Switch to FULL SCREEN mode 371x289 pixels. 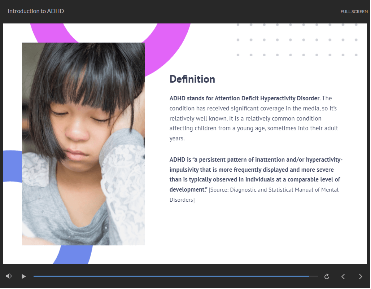point(354,11)
